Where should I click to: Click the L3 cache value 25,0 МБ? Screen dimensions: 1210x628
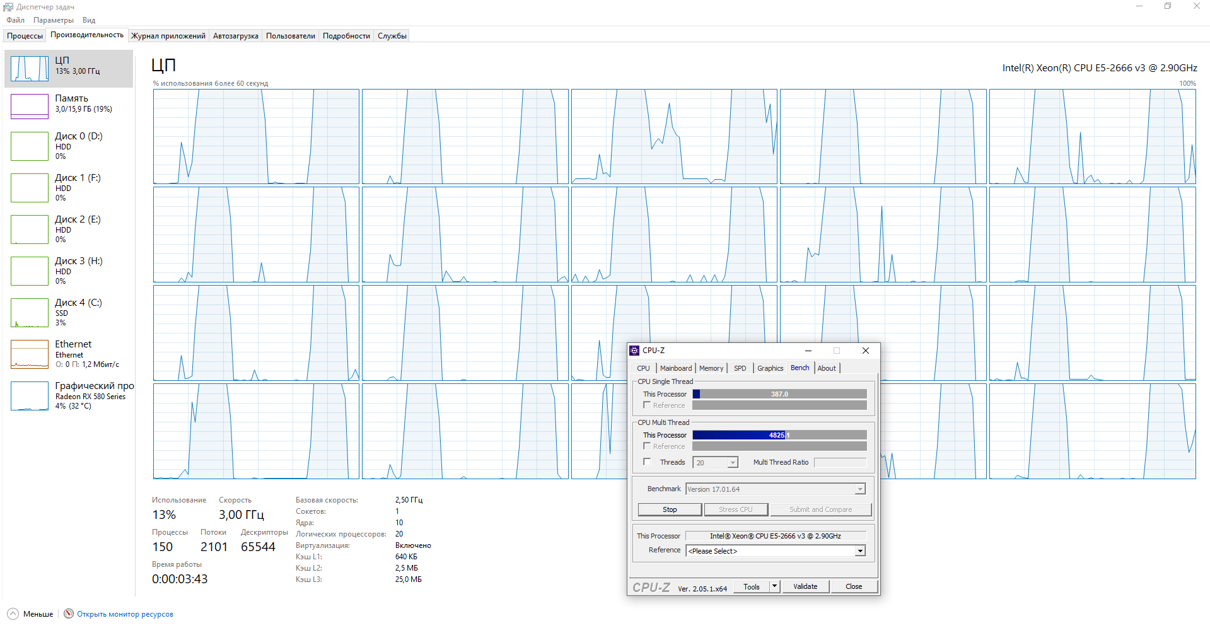pos(409,579)
